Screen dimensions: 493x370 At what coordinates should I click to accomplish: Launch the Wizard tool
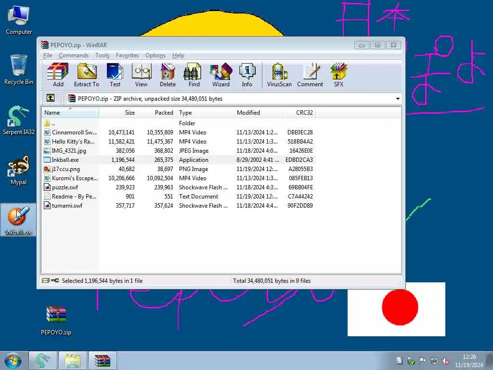click(x=221, y=75)
